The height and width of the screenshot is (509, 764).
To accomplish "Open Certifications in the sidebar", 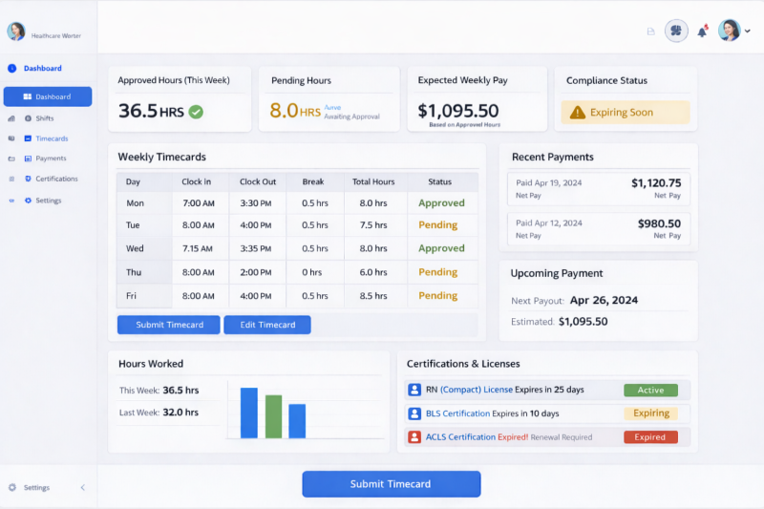I will (56, 179).
